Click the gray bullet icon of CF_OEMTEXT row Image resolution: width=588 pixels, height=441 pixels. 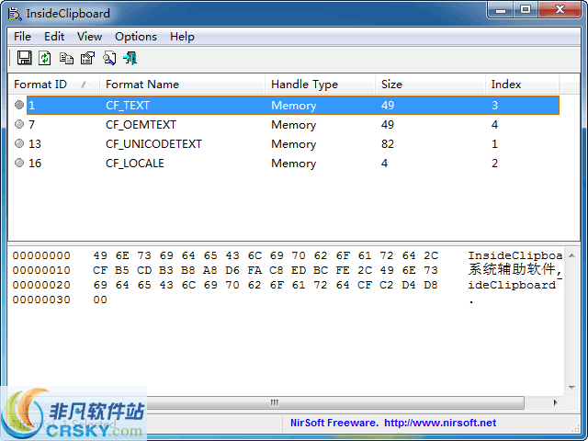point(19,124)
